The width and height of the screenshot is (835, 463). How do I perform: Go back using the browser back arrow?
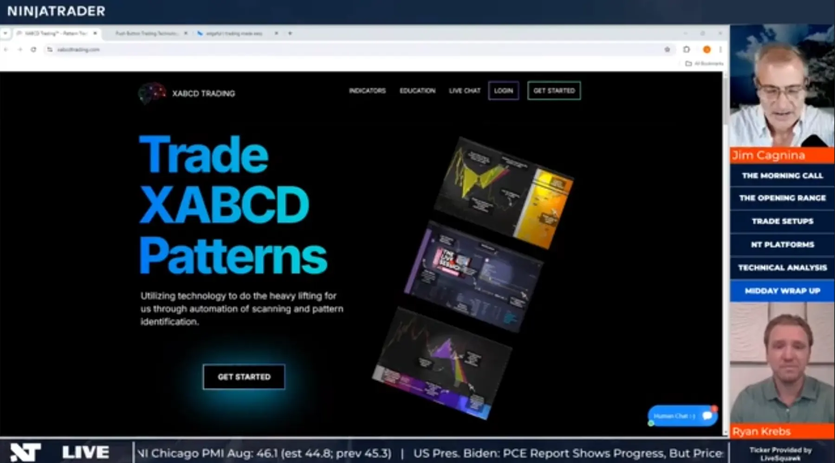(6, 50)
